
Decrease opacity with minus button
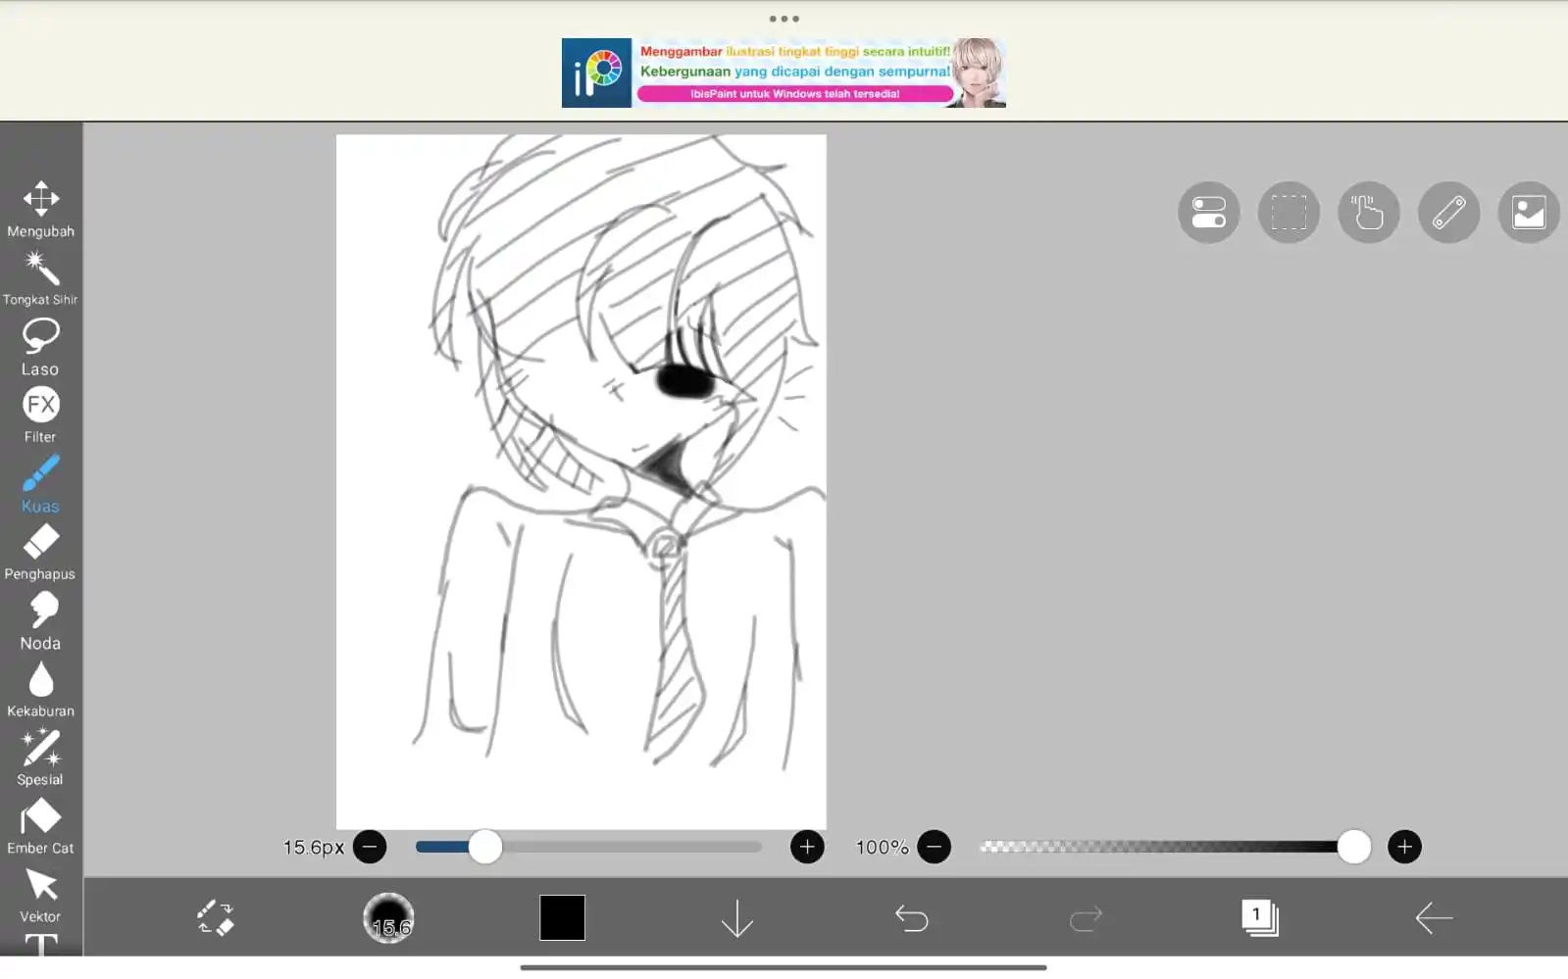[x=934, y=847]
